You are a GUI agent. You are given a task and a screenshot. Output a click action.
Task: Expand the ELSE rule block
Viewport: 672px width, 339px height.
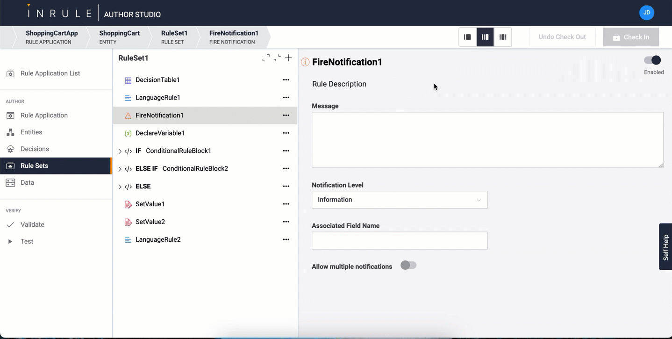(120, 187)
